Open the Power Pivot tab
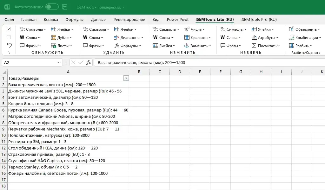The image size is (325, 190). [178, 19]
